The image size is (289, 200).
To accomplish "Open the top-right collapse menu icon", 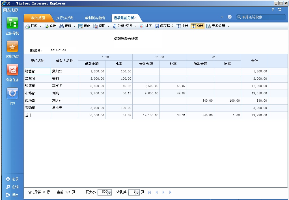I will [273, 10].
